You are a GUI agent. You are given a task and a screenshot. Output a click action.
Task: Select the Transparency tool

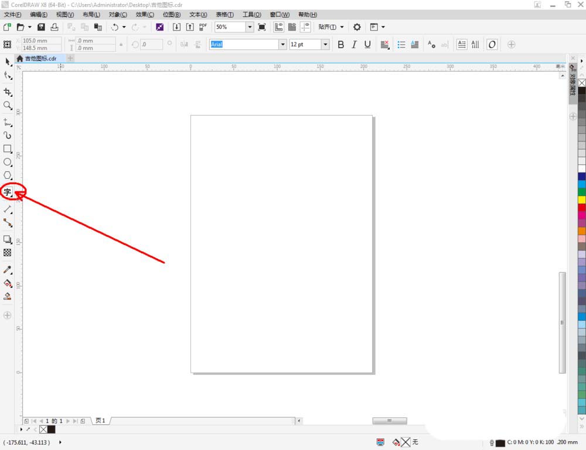[x=8, y=253]
